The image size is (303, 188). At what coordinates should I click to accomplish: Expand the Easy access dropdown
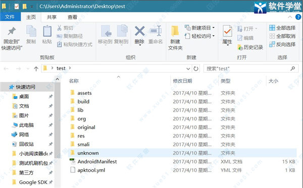214,36
